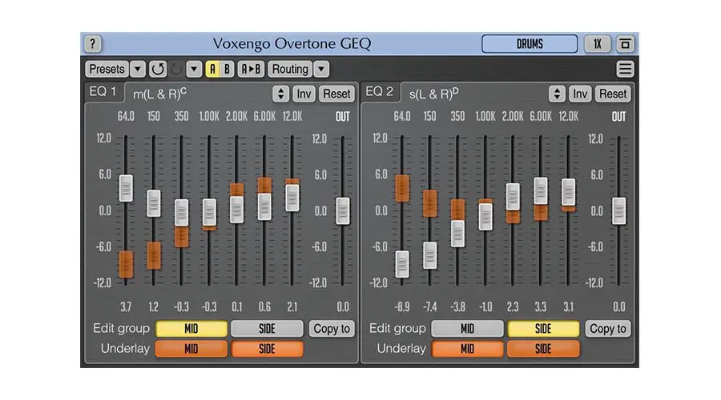Viewport: 721px width, 400px height.
Task: Open the Presets dropdown arrow
Action: (138, 70)
